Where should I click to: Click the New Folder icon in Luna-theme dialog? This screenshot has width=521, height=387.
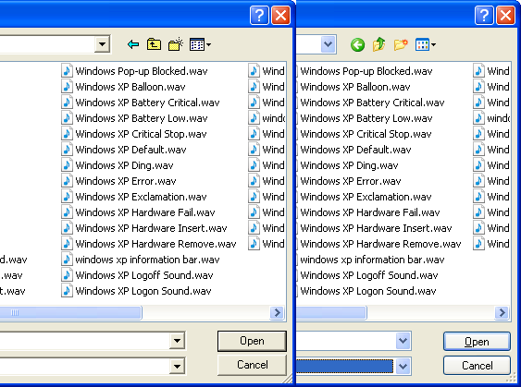[x=401, y=44]
